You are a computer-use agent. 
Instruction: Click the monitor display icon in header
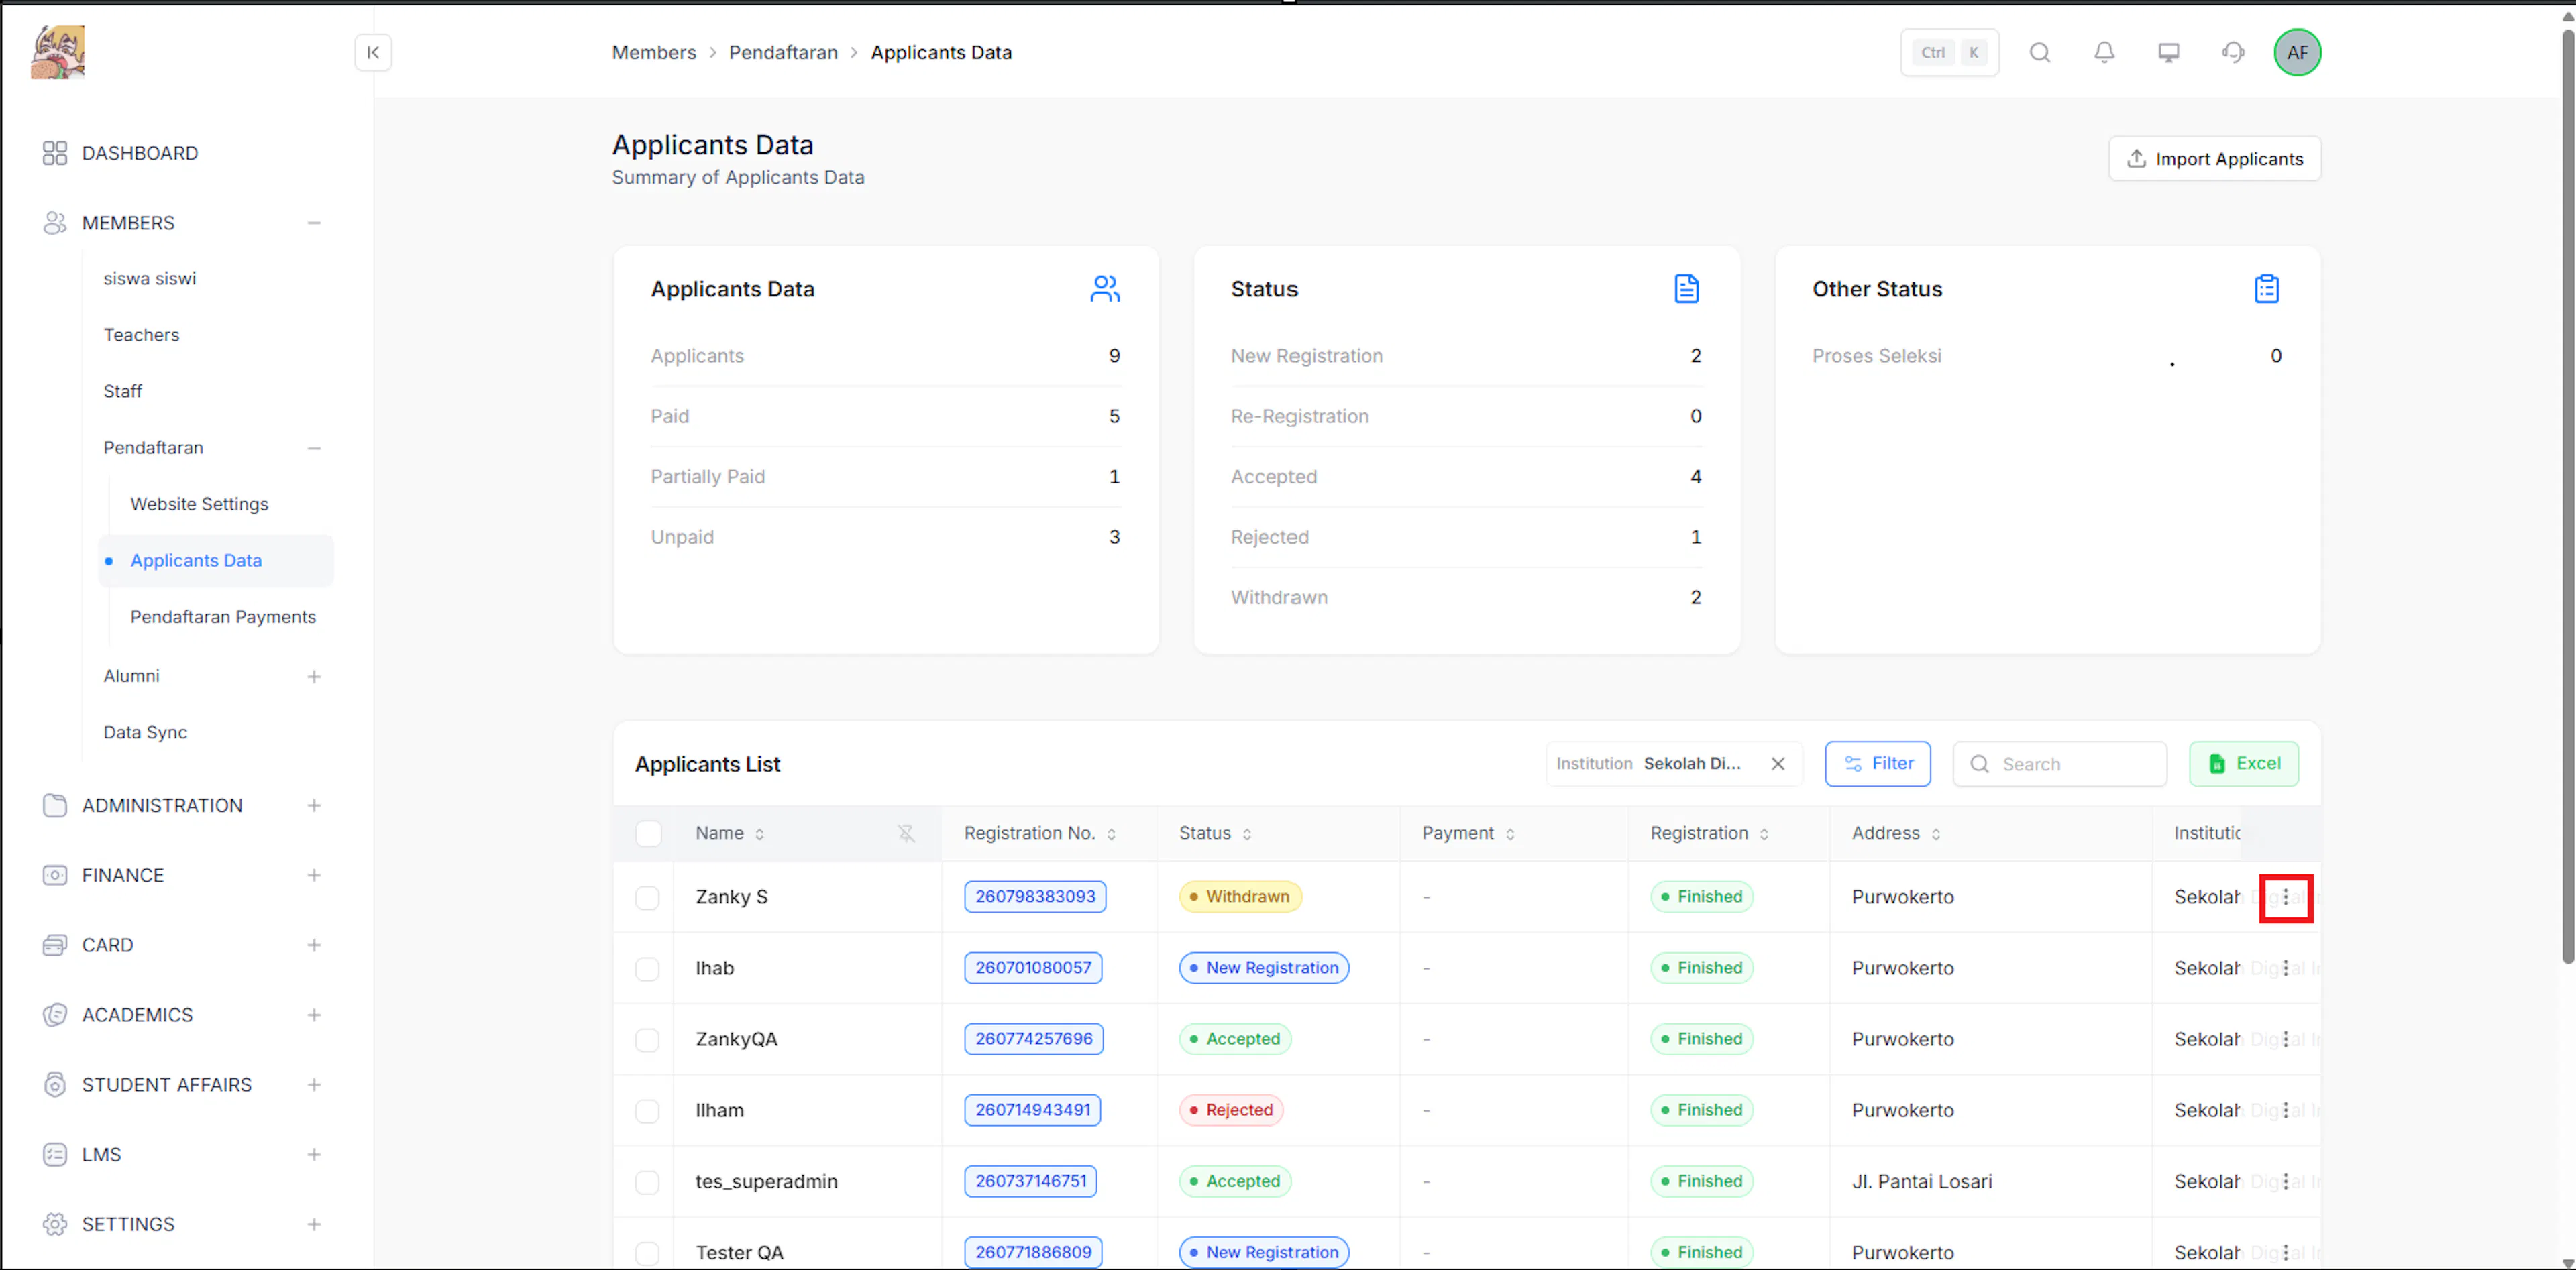click(2168, 53)
